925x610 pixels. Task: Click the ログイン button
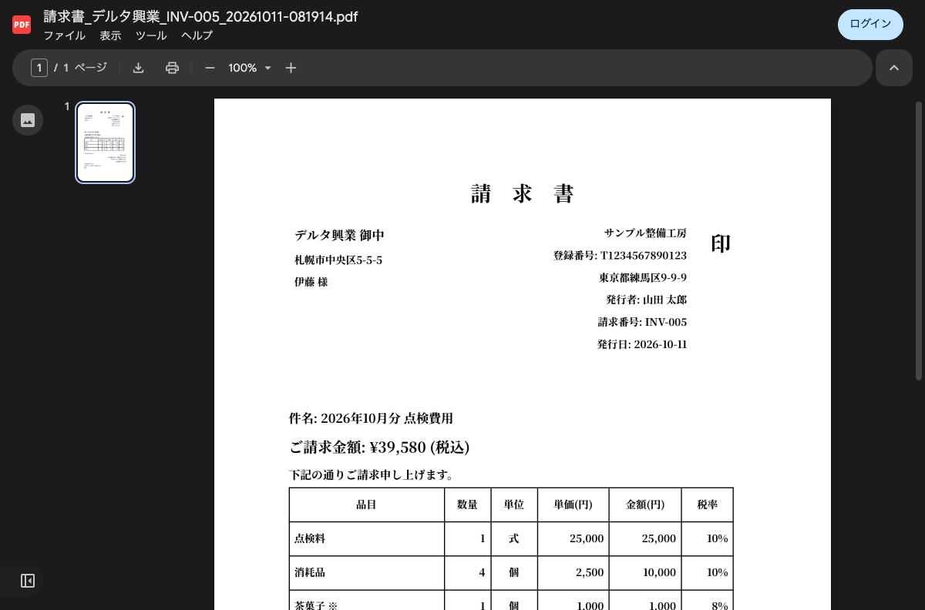click(870, 25)
